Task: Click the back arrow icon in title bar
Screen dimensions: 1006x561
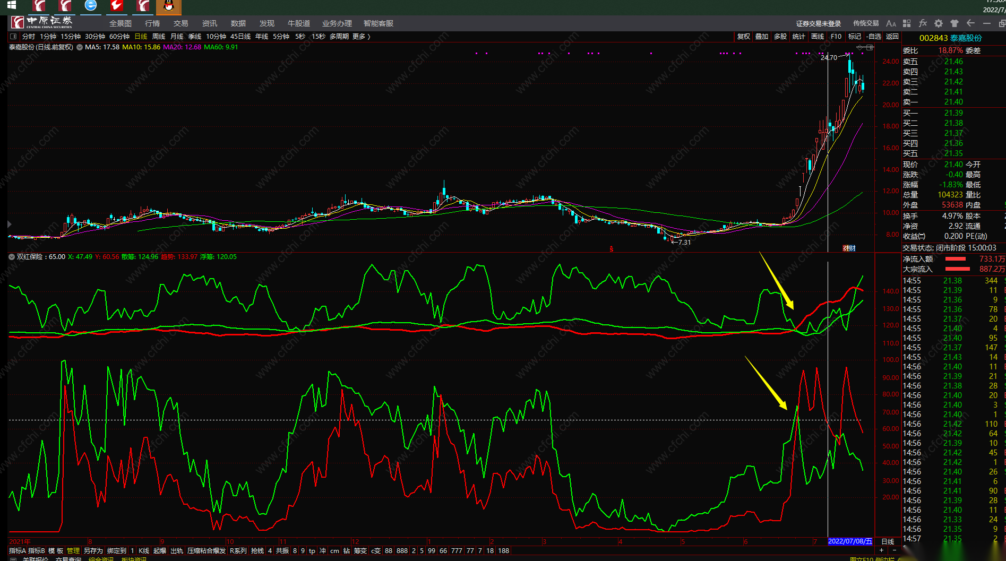Action: click(x=970, y=23)
